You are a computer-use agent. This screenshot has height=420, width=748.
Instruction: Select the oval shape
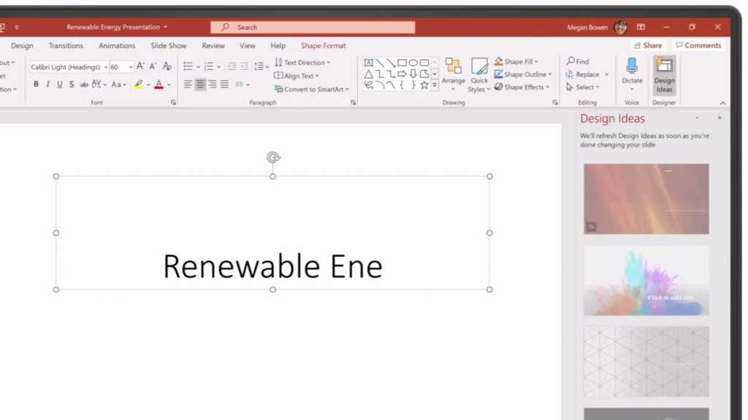(413, 63)
